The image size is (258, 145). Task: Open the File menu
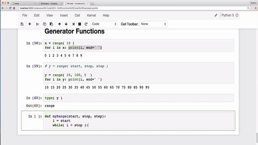pos(25,15)
